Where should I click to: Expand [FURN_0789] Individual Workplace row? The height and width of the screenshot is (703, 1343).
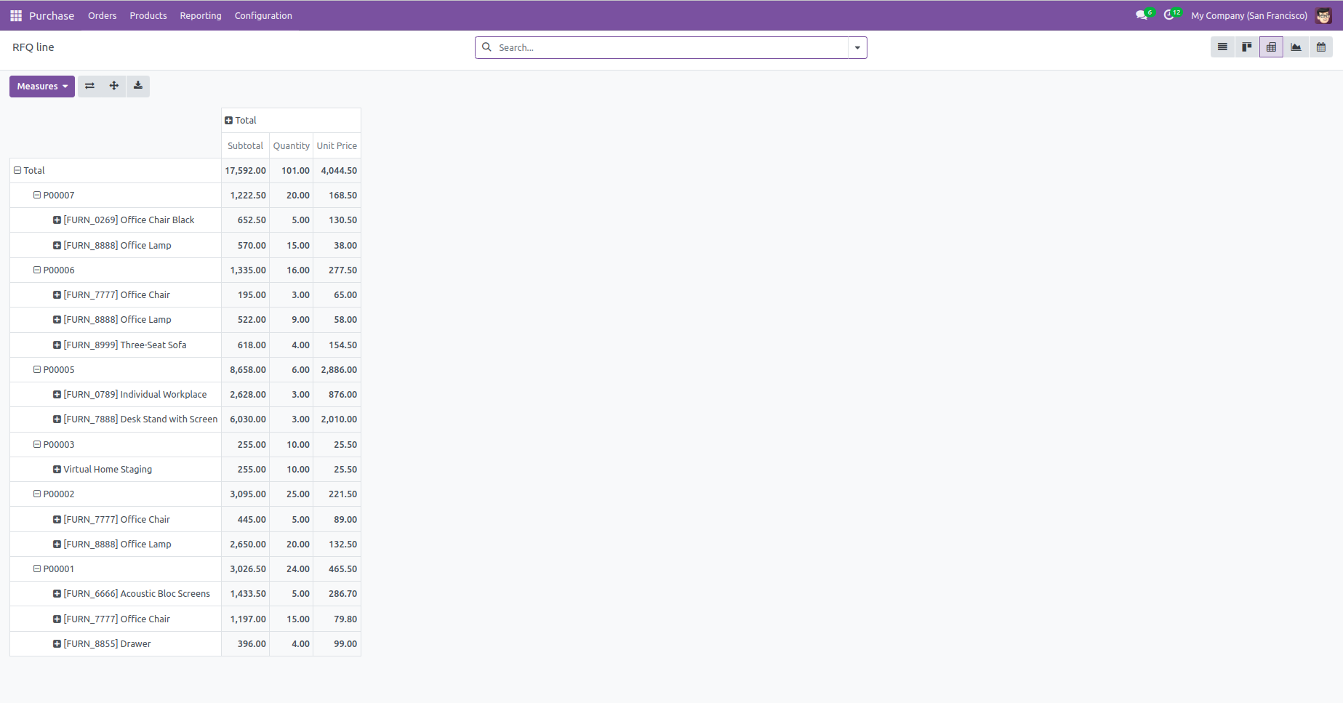(116, 394)
